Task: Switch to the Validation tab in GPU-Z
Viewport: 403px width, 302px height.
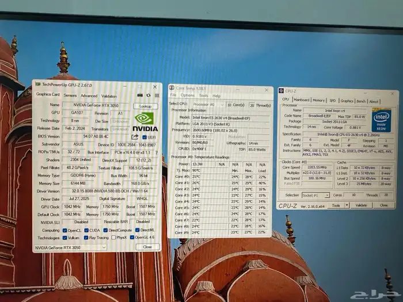Action: [x=109, y=96]
